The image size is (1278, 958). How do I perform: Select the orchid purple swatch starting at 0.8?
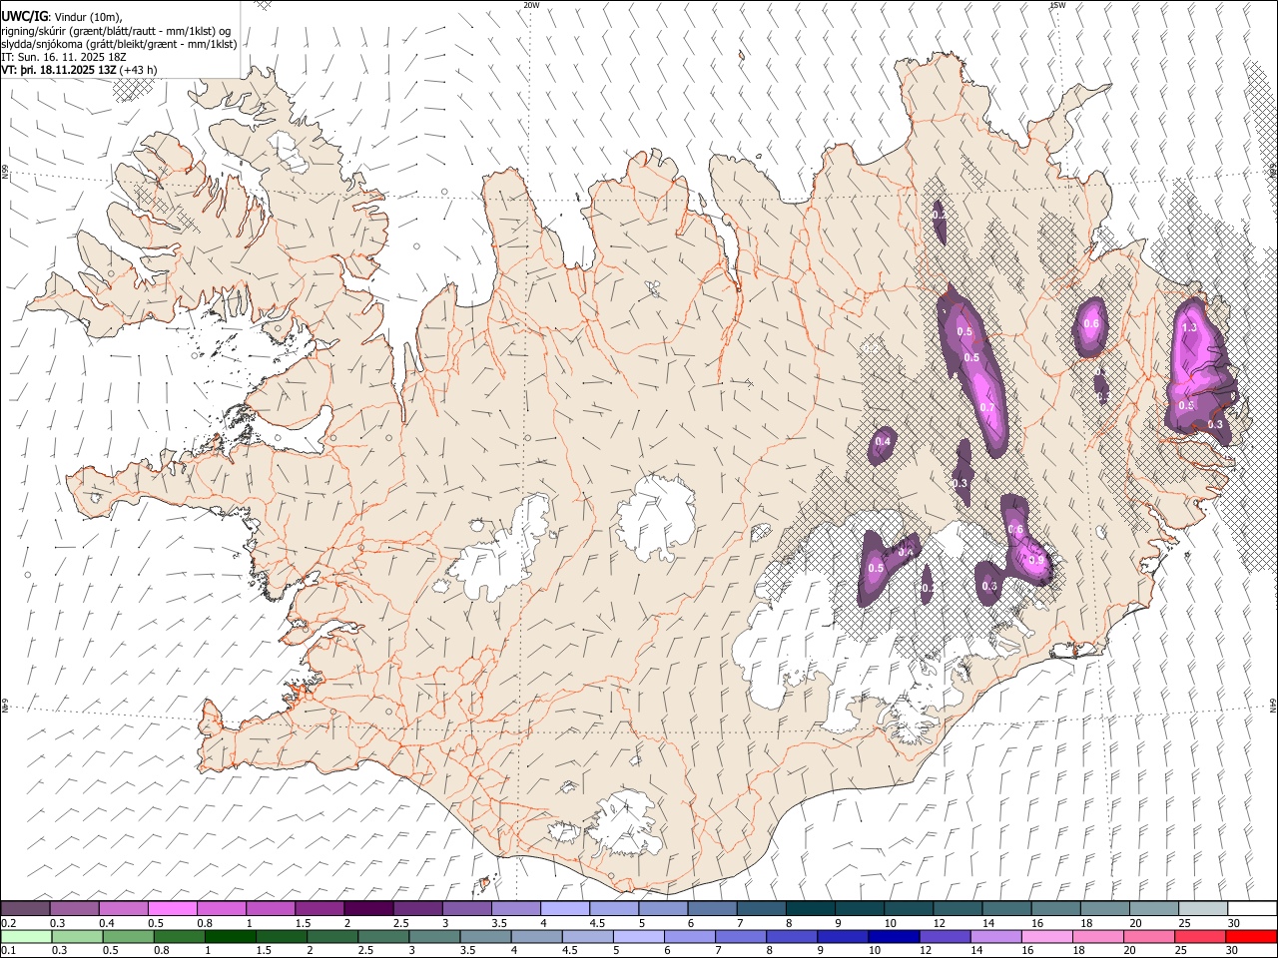(x=221, y=908)
